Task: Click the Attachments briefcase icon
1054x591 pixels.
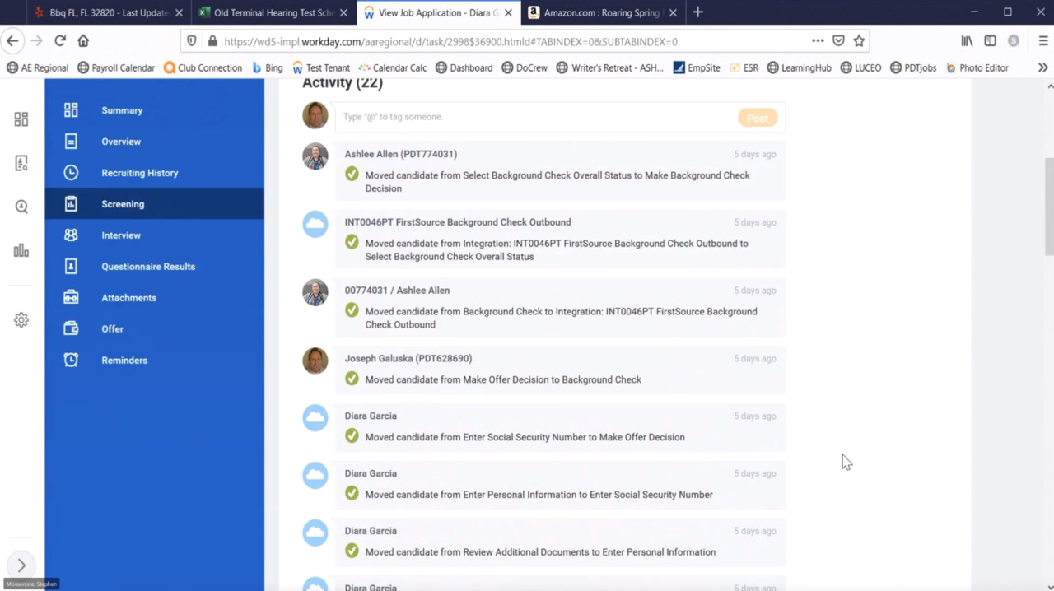Action: pos(71,298)
